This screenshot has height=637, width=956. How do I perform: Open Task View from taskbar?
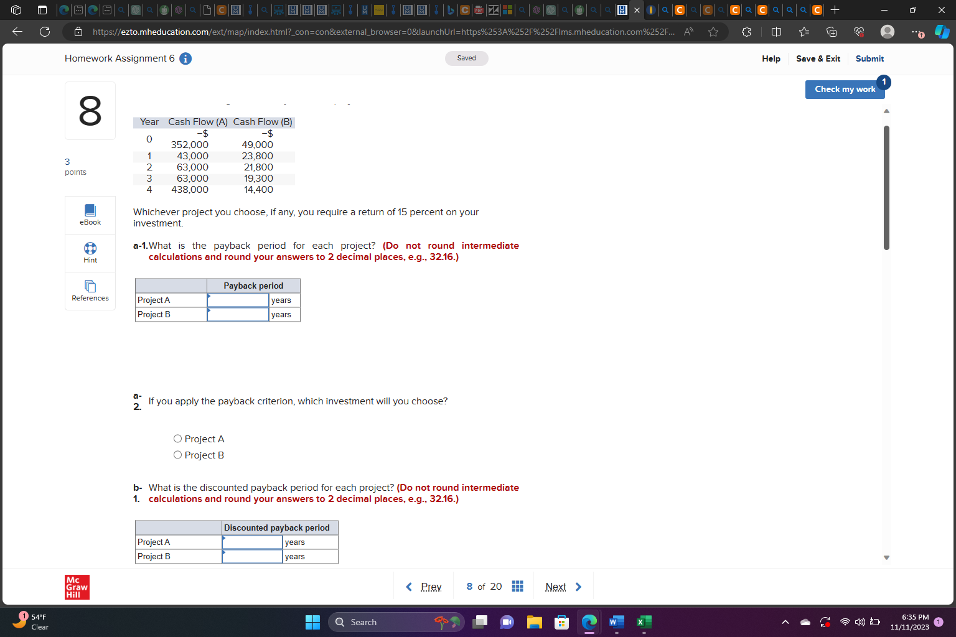480,622
